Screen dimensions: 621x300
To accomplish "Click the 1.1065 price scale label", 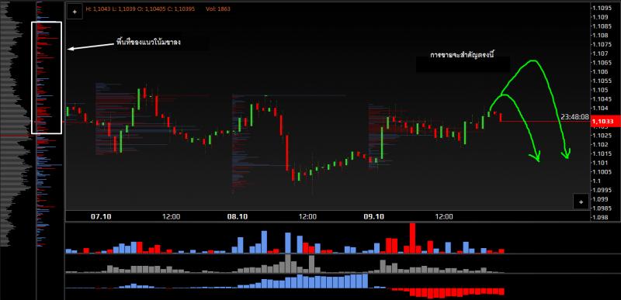I will pos(603,63).
